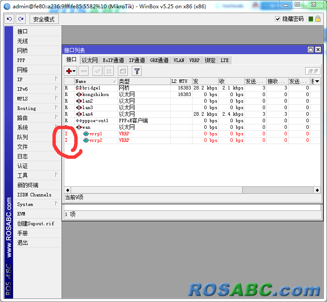The height and width of the screenshot is (302, 327).
Task: Expand the MPLS submenu
Action: point(37,99)
